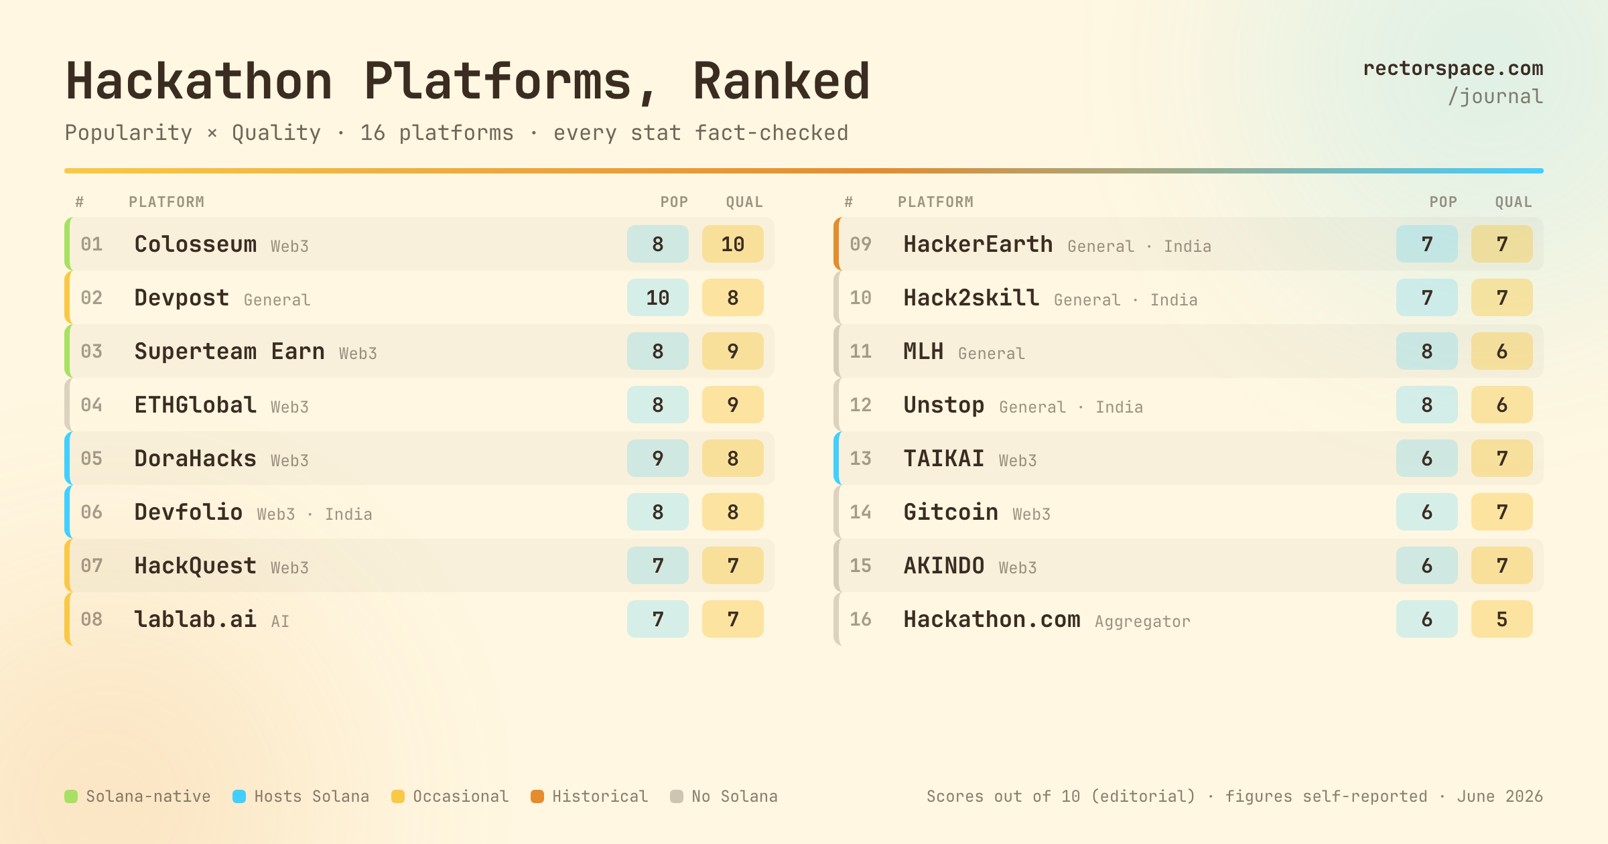Select the Unstop platform name
The width and height of the screenshot is (1608, 844).
tap(943, 405)
